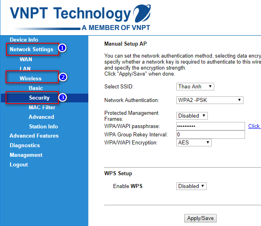Image resolution: width=261 pixels, height=226 pixels.
Task: Expand the Wireless section
Action: pos(30,78)
